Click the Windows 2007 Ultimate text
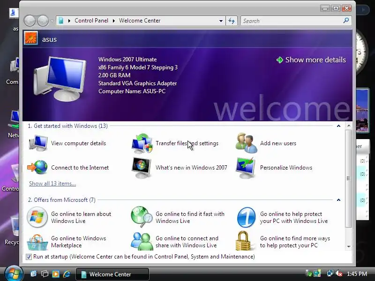375x281 pixels. coord(127,59)
